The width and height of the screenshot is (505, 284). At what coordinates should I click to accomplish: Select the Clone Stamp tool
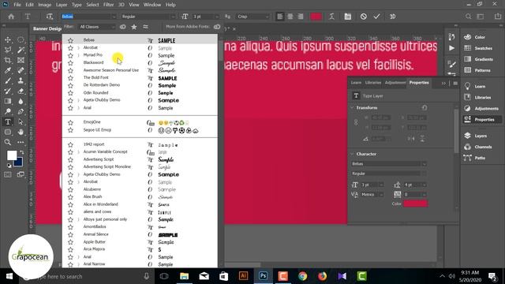[21, 80]
